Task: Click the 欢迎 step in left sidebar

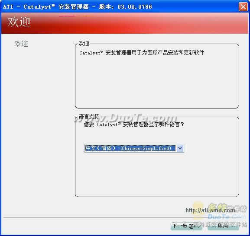Action: click(21, 44)
